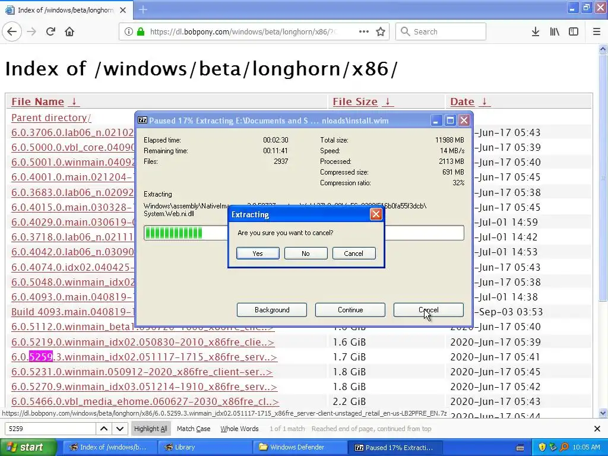Screen dimensions: 608x456
Task: Open the 6.0.5270.9.winmain_idx03 link
Action: (144, 387)
